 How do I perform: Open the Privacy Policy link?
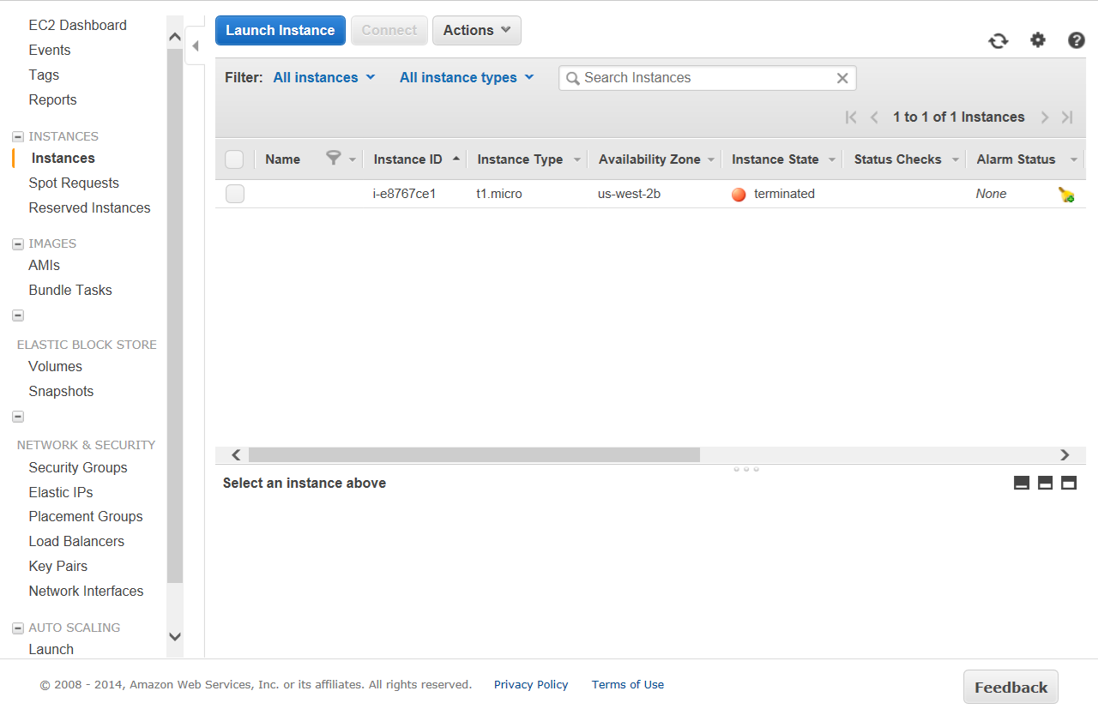pos(530,684)
